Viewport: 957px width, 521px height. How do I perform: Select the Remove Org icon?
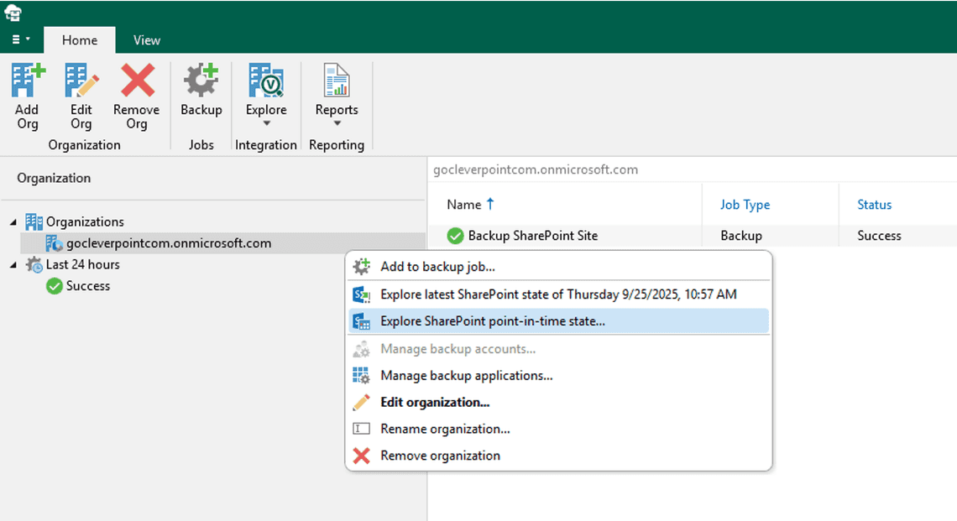click(x=135, y=84)
